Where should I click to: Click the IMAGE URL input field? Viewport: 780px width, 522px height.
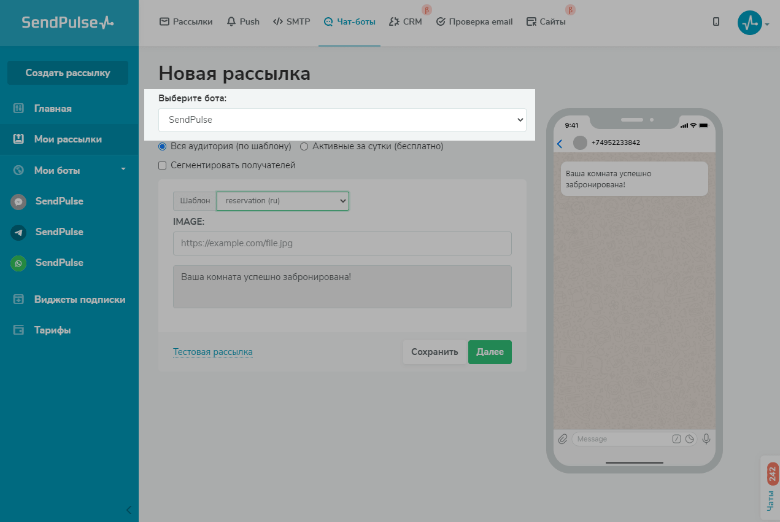(x=342, y=243)
